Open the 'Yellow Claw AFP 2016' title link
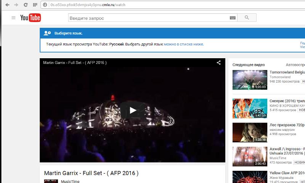Image resolution: width=305 pixels, height=183 pixels. pyautogui.click(x=287, y=173)
